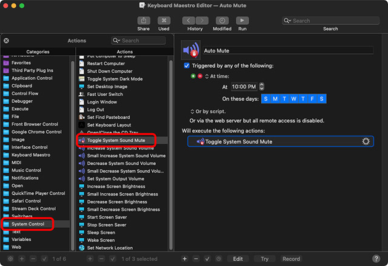Viewport: 388px width, 266px height.
Task: Click the Categories list scrollbar
Action: click(x=73, y=156)
